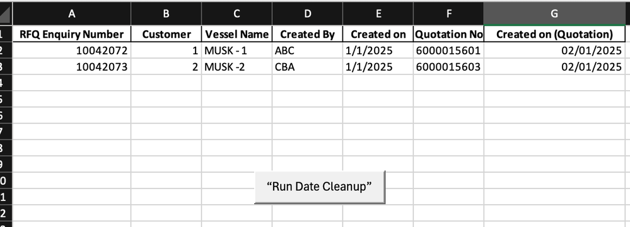The width and height of the screenshot is (630, 227).
Task: Click cell containing 10042073
Action: pos(71,67)
